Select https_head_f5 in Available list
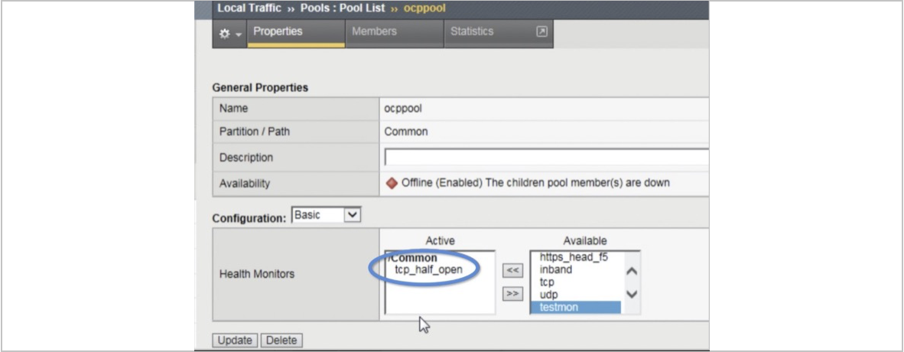Screen dimensions: 904x352 click(574, 257)
